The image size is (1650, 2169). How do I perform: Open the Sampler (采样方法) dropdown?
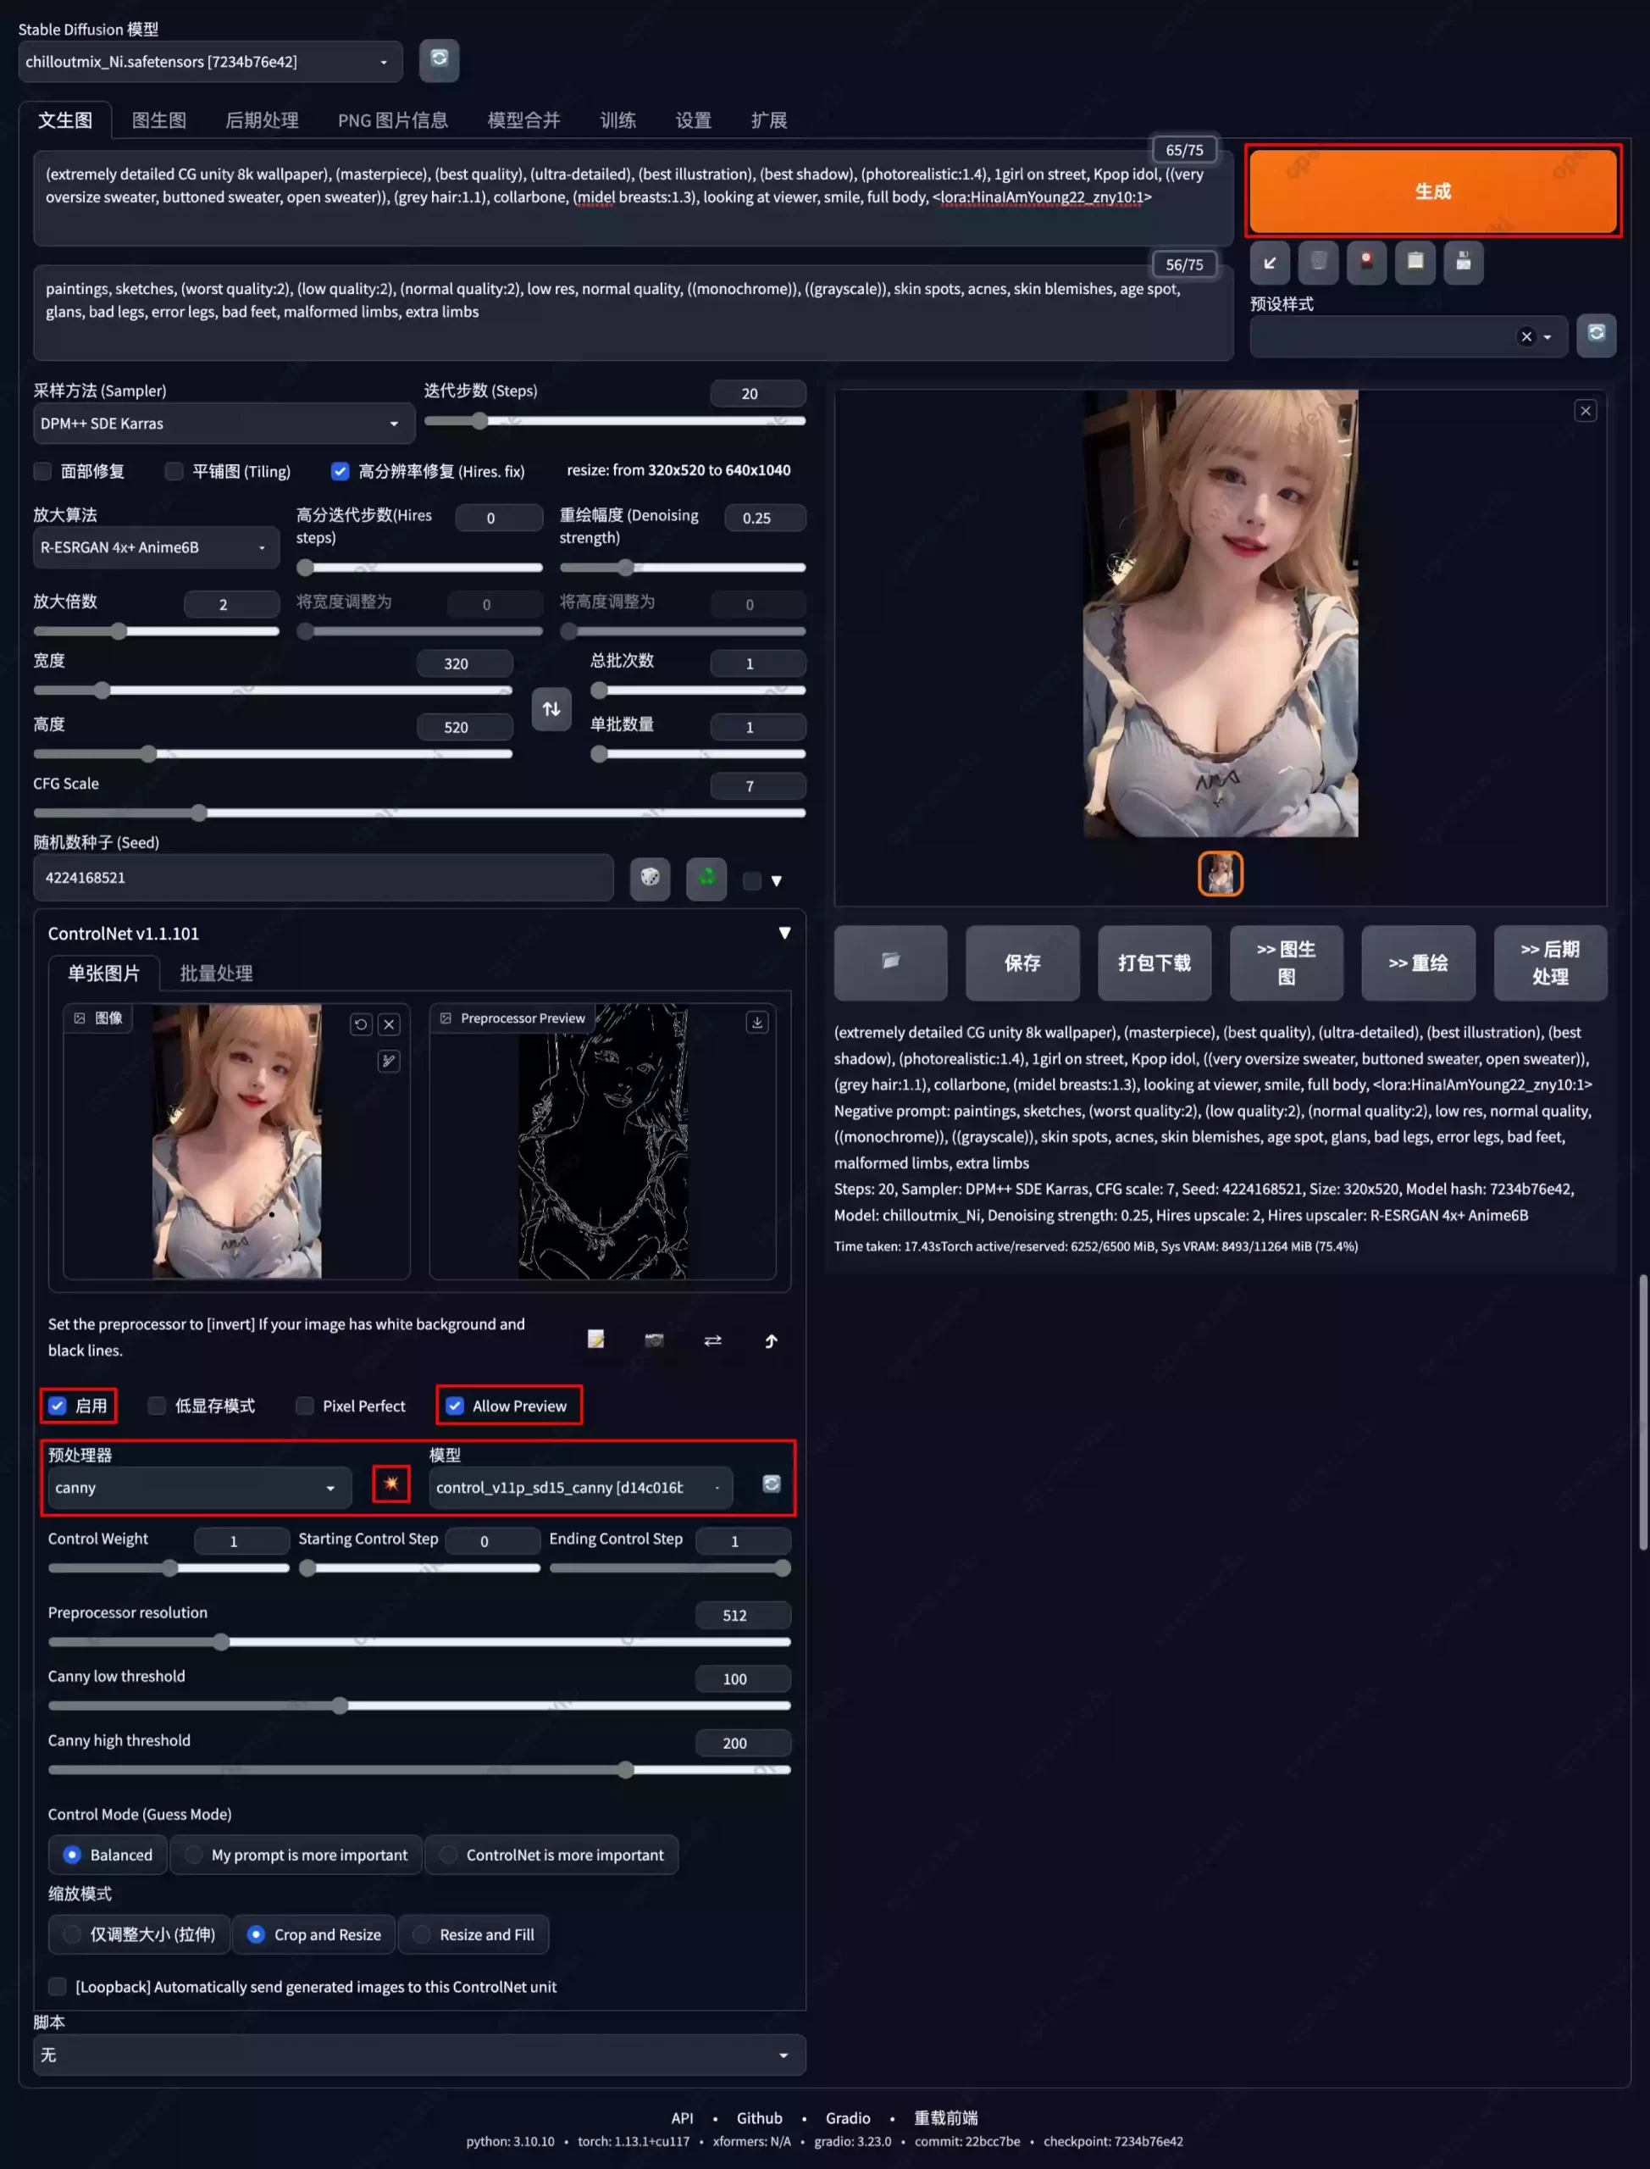click(217, 423)
